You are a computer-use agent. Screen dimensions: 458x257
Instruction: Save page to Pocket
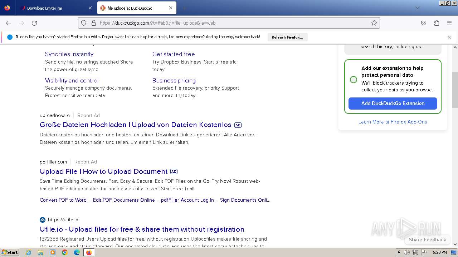pyautogui.click(x=424, y=23)
